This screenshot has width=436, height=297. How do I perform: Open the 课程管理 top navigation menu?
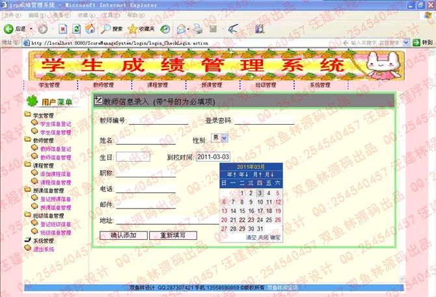click(157, 85)
